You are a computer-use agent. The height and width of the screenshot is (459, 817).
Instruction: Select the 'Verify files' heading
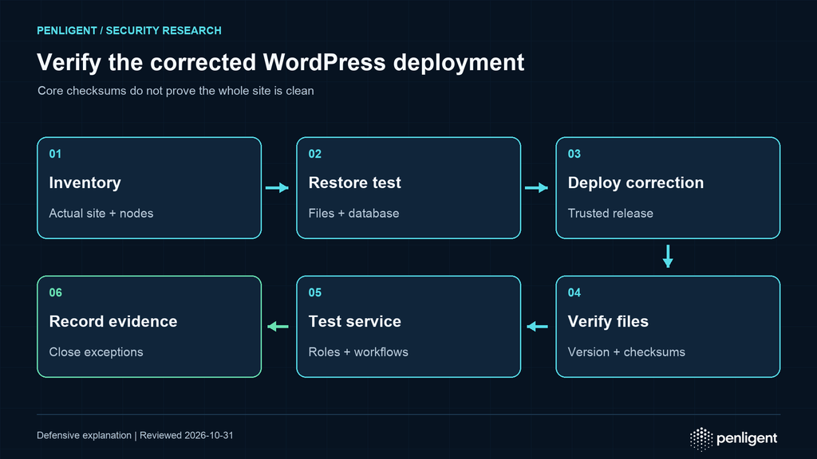(x=608, y=322)
